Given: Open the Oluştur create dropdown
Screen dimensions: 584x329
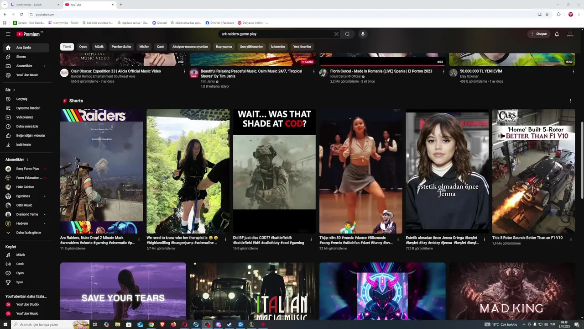Looking at the screenshot, I should tap(538, 34).
